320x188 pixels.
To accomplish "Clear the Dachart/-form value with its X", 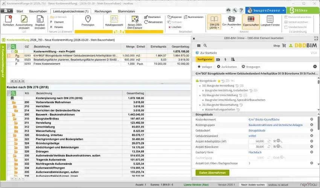I will point(312,152).
